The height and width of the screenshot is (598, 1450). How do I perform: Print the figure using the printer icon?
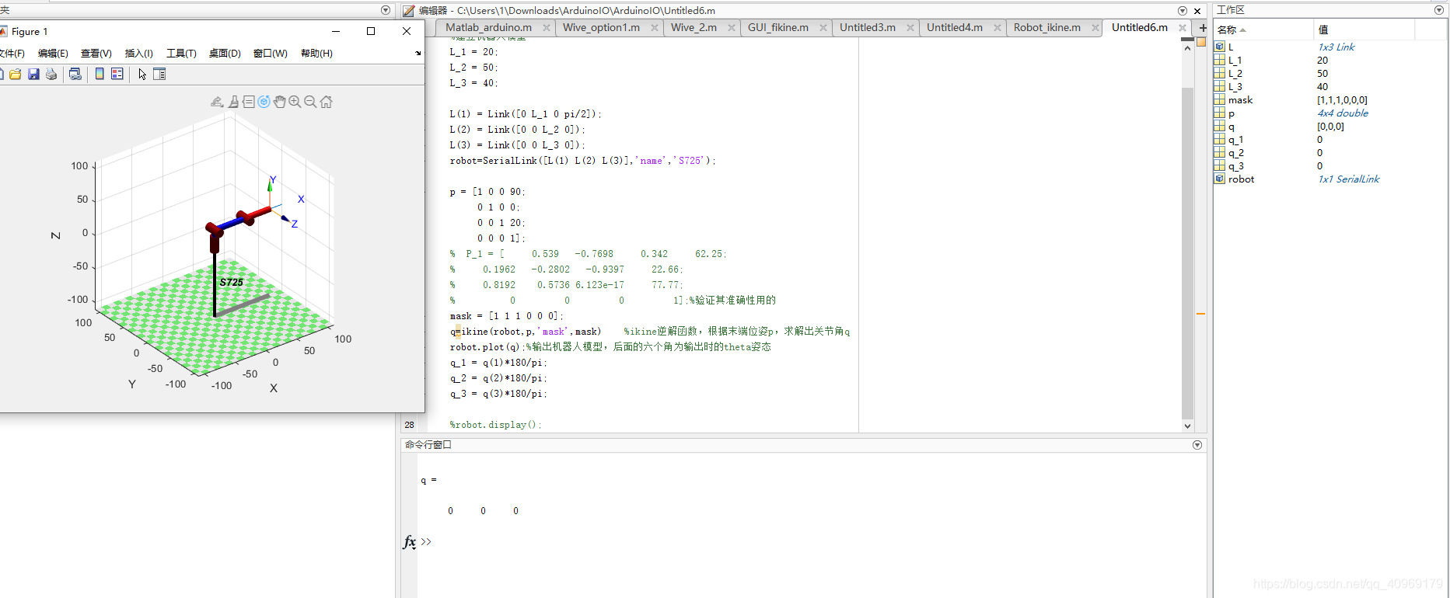(x=51, y=74)
